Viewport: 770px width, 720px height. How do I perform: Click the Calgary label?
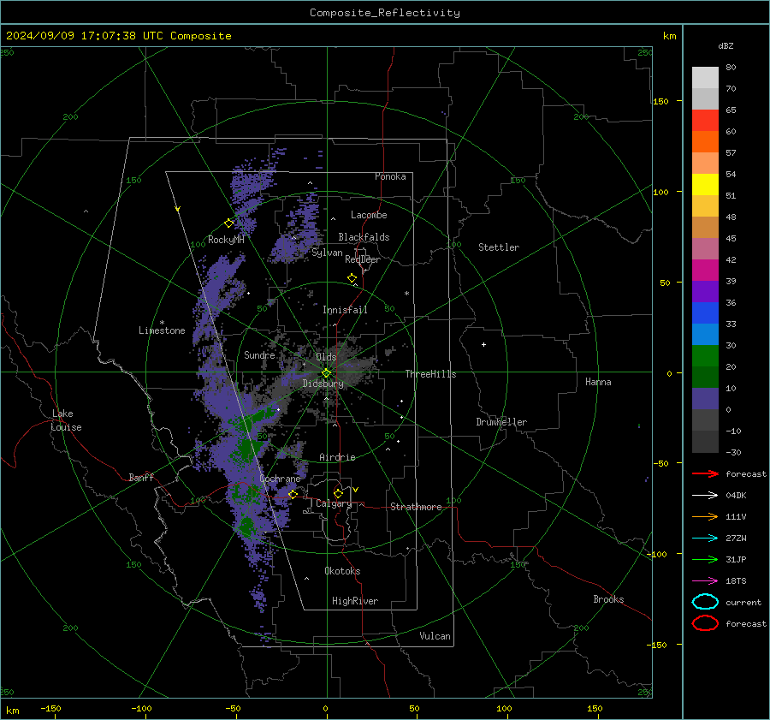point(334,503)
